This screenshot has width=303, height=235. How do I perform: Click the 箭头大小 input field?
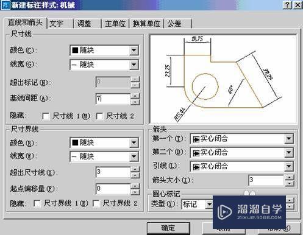[266, 180]
